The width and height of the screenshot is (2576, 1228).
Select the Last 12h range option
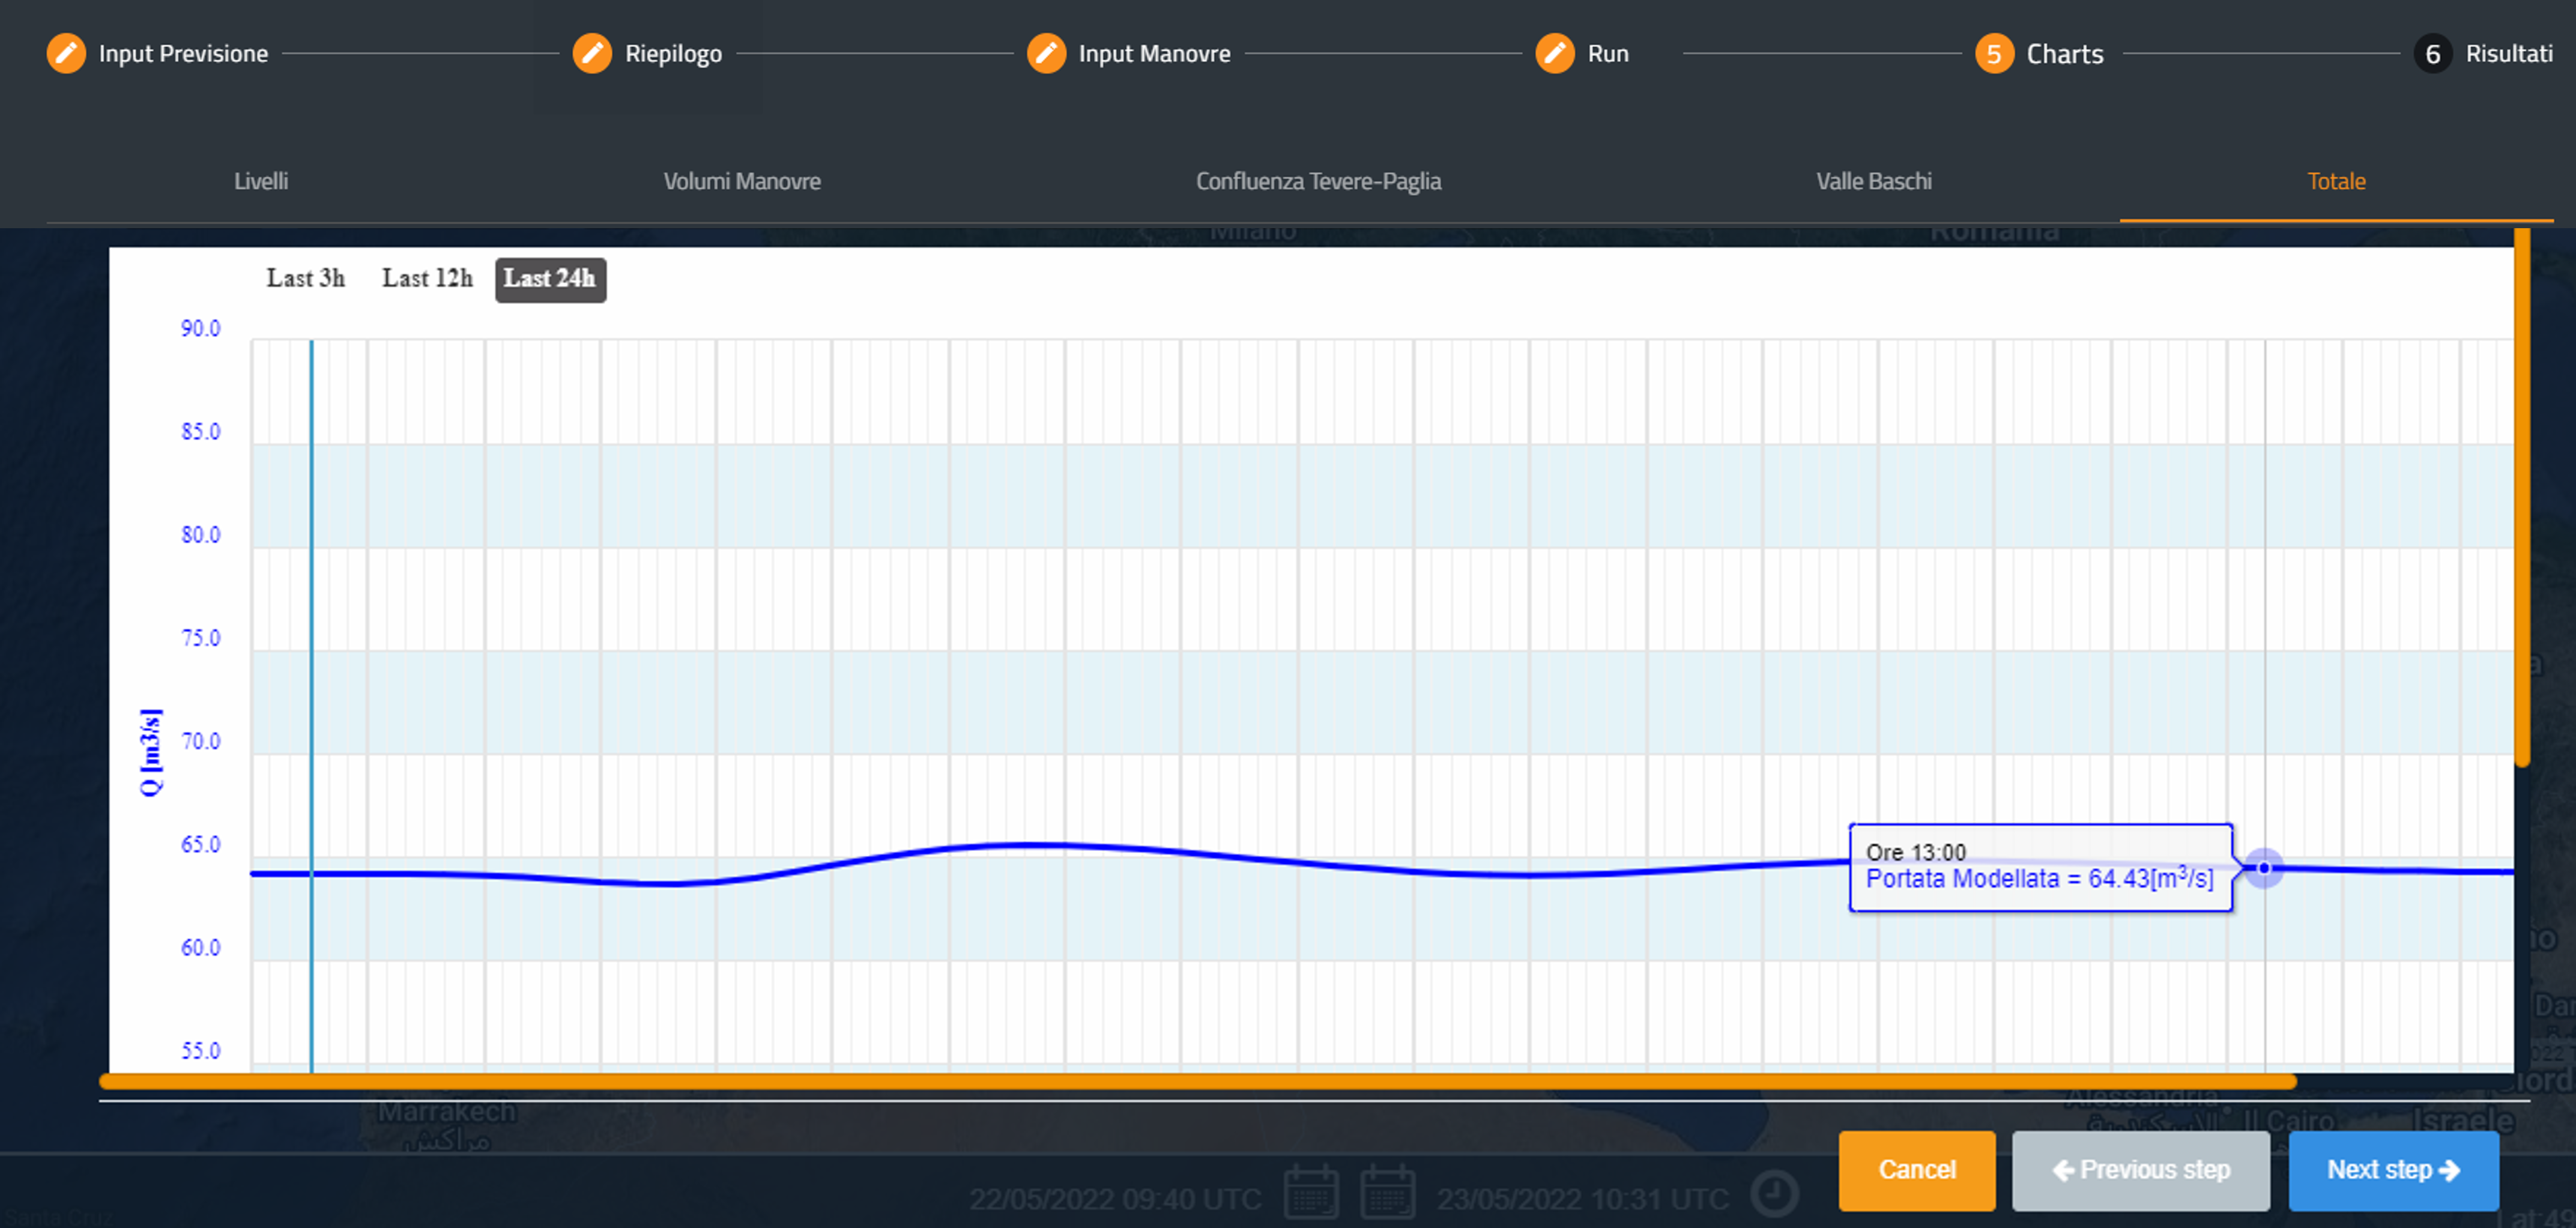427,278
